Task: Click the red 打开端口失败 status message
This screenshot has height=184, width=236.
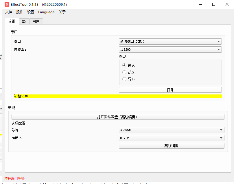Action: pos(14,179)
